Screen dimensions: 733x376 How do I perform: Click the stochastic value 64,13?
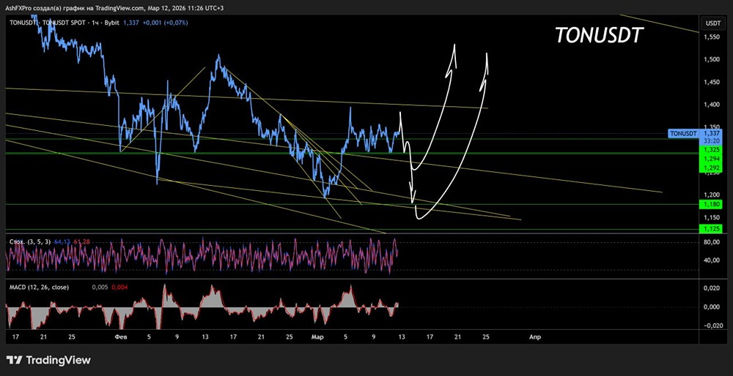62,241
